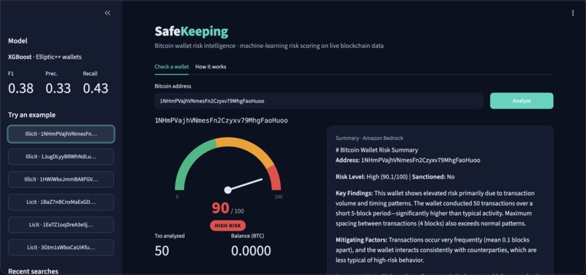Load example Licit · 3Gtm1xWboCaUiKfu…
586x275 pixels.
[x=61, y=247]
